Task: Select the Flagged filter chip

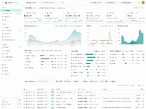Action: click(x=113, y=81)
